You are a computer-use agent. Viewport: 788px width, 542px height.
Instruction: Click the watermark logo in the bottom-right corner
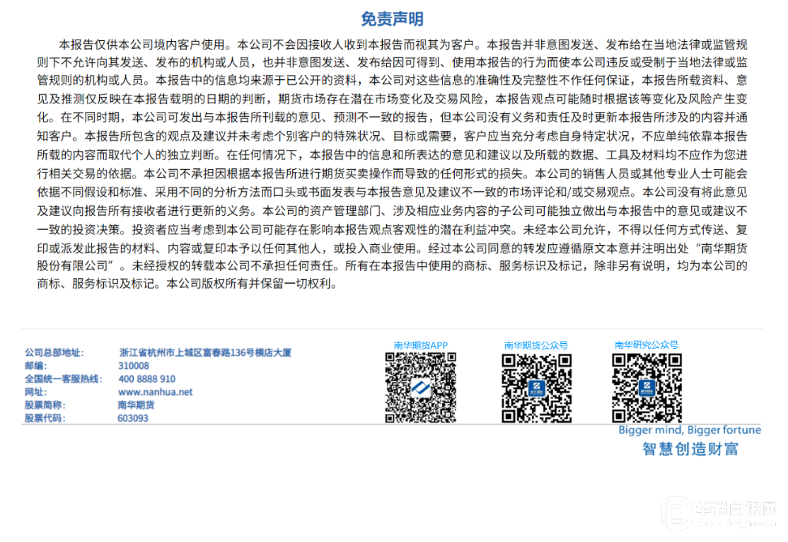click(677, 515)
